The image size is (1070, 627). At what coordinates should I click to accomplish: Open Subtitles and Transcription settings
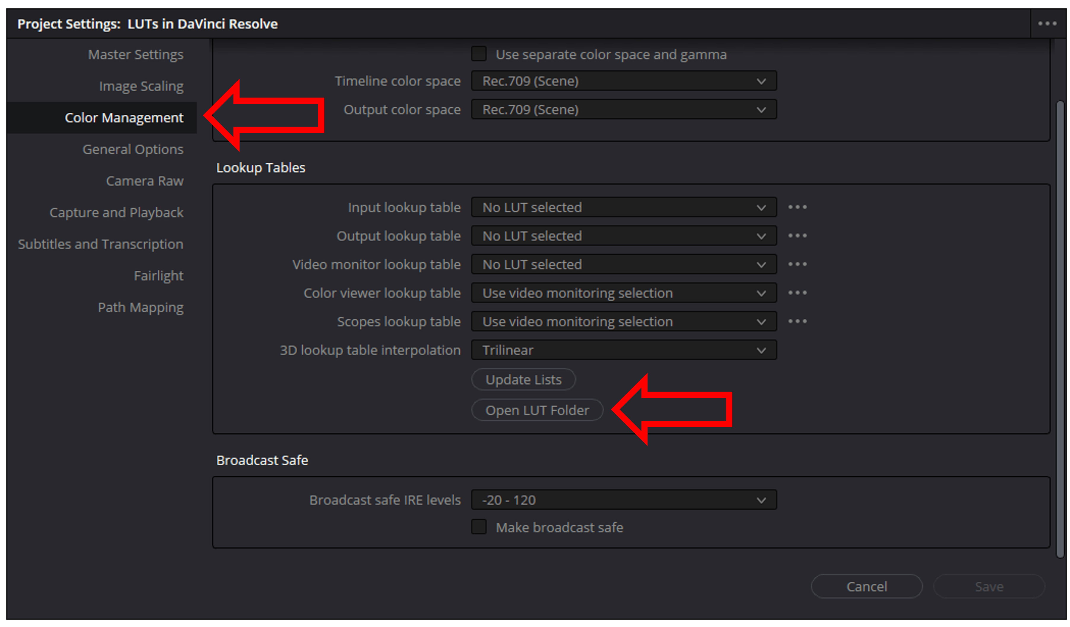101,244
